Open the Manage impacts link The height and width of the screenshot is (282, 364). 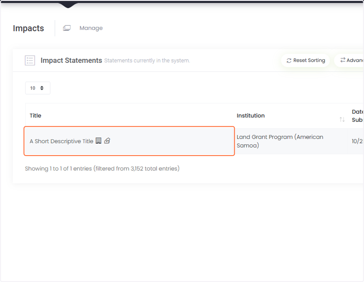tap(91, 28)
